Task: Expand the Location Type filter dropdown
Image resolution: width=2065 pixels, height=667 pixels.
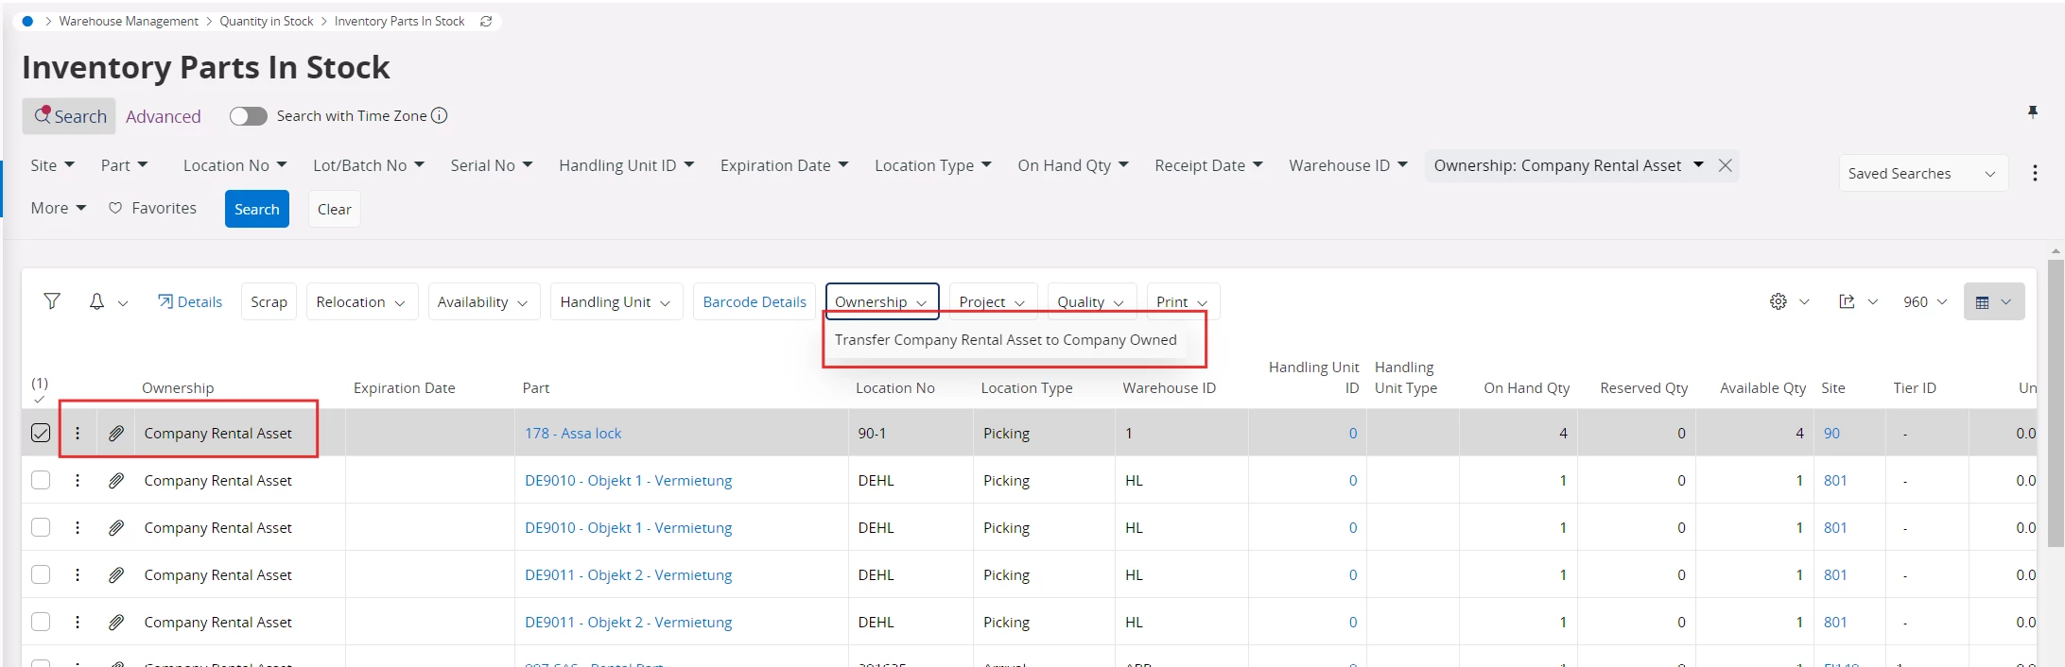Action: click(x=933, y=165)
